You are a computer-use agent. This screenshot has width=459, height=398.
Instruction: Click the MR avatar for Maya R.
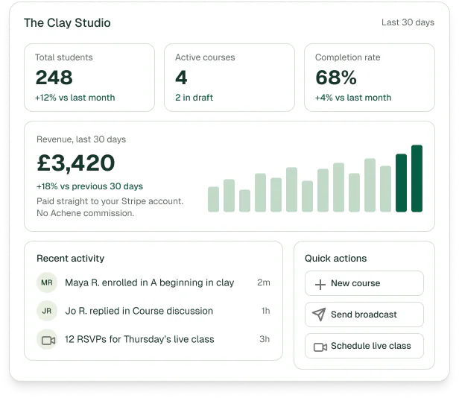(x=47, y=282)
